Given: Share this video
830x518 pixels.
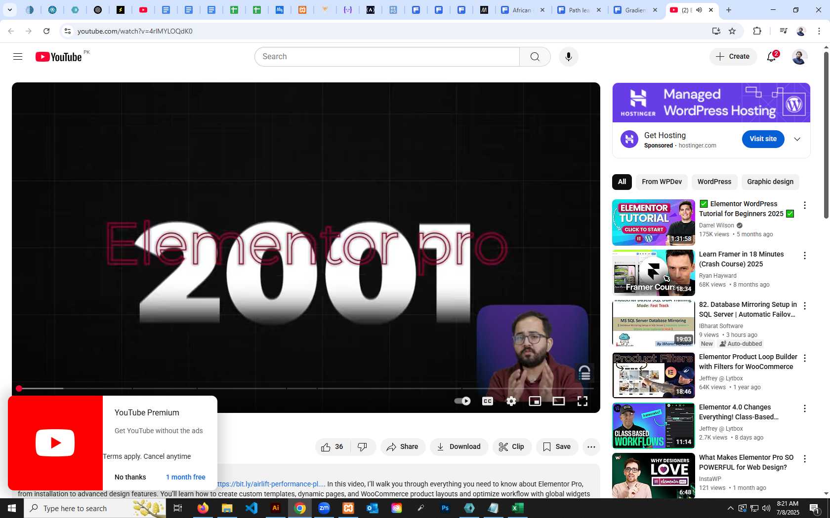Looking at the screenshot, I should [x=403, y=447].
